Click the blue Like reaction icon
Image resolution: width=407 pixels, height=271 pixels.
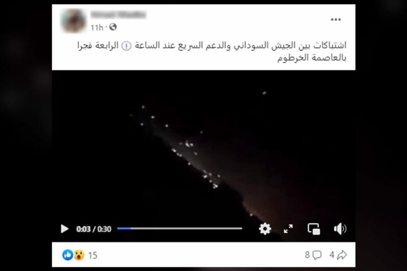pyautogui.click(x=67, y=255)
